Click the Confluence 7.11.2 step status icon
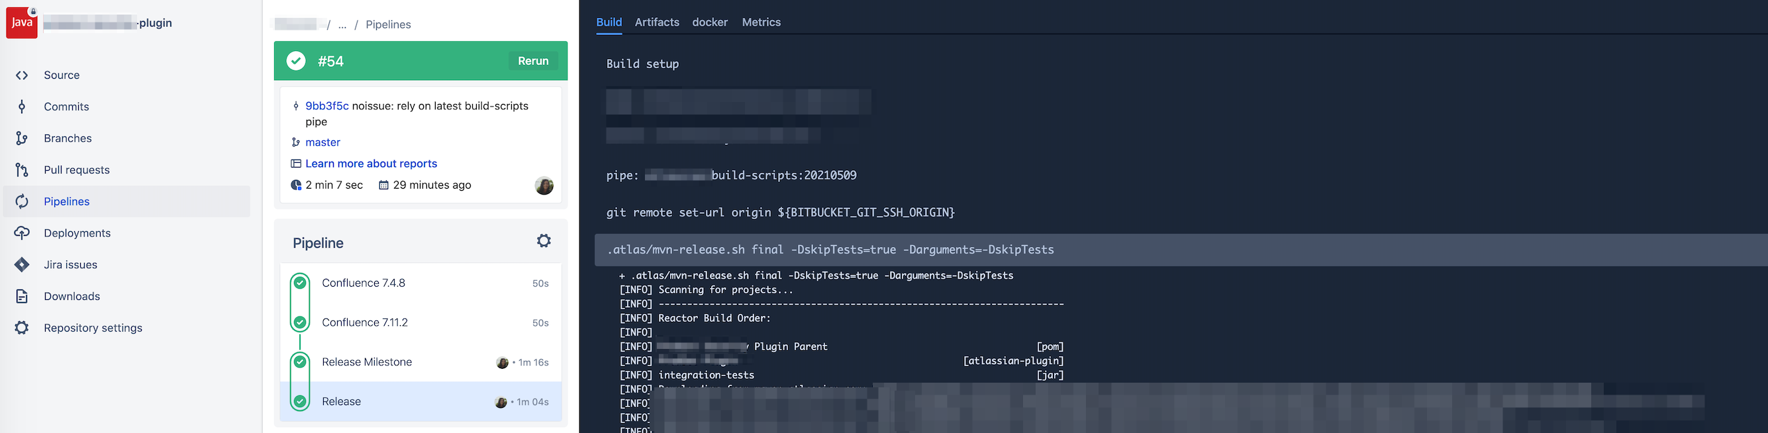This screenshot has height=433, width=1768. (300, 322)
